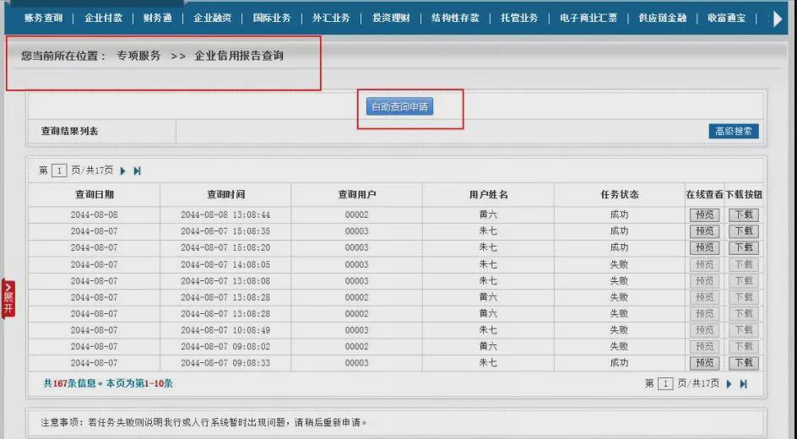Viewport: 797px width, 439px height.
Task: Download the 13:08:44 report by 黄六
Action: (x=744, y=215)
